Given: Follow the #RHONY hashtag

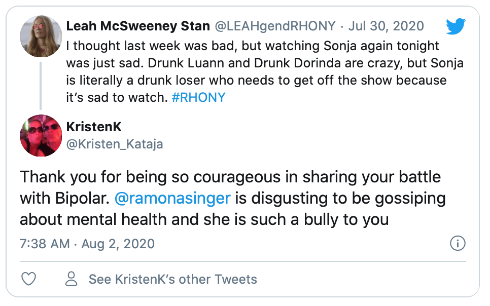Looking at the screenshot, I should [198, 98].
